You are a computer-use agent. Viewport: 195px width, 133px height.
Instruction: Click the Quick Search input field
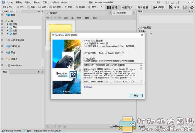click(124, 13)
